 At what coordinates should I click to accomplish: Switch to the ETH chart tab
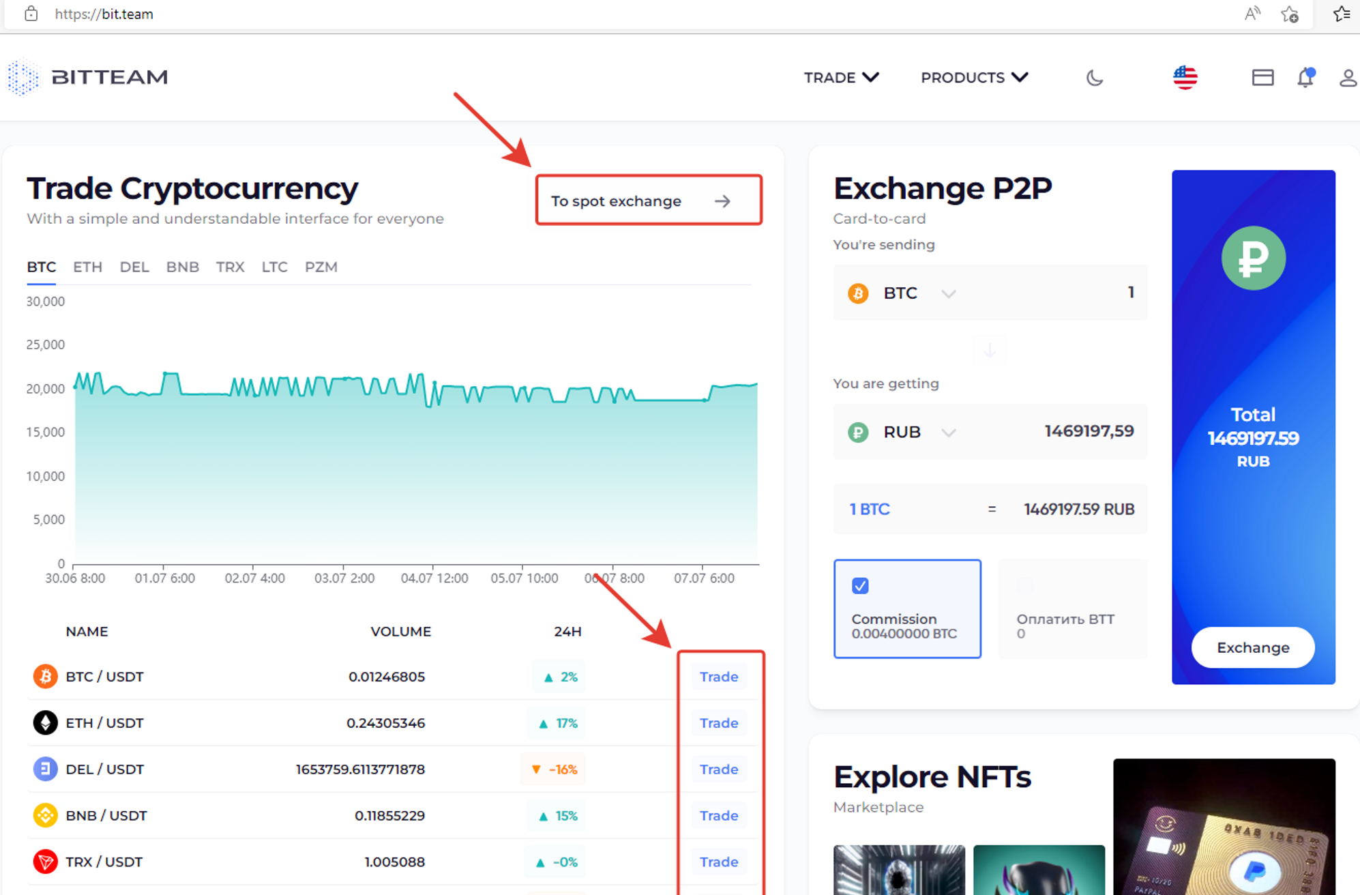tap(87, 267)
